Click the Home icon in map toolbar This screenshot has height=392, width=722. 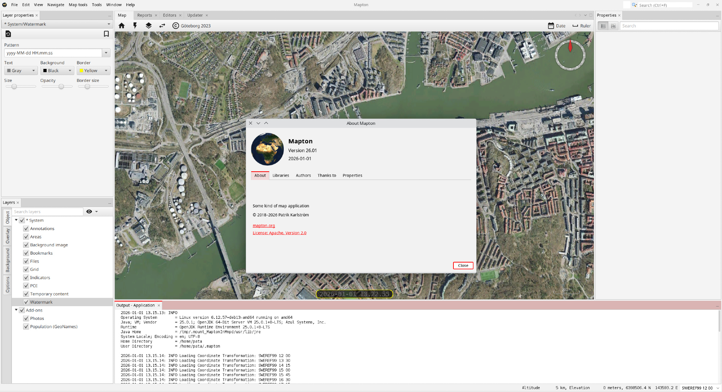(122, 26)
